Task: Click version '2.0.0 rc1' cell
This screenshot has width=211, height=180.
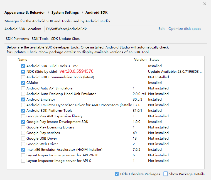Action: tap(139, 94)
